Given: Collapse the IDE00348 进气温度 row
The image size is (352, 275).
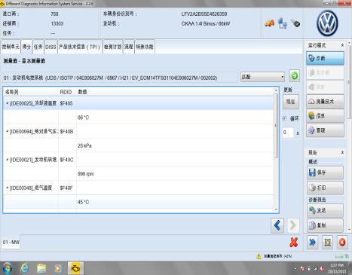Looking at the screenshot, I should (8, 188).
